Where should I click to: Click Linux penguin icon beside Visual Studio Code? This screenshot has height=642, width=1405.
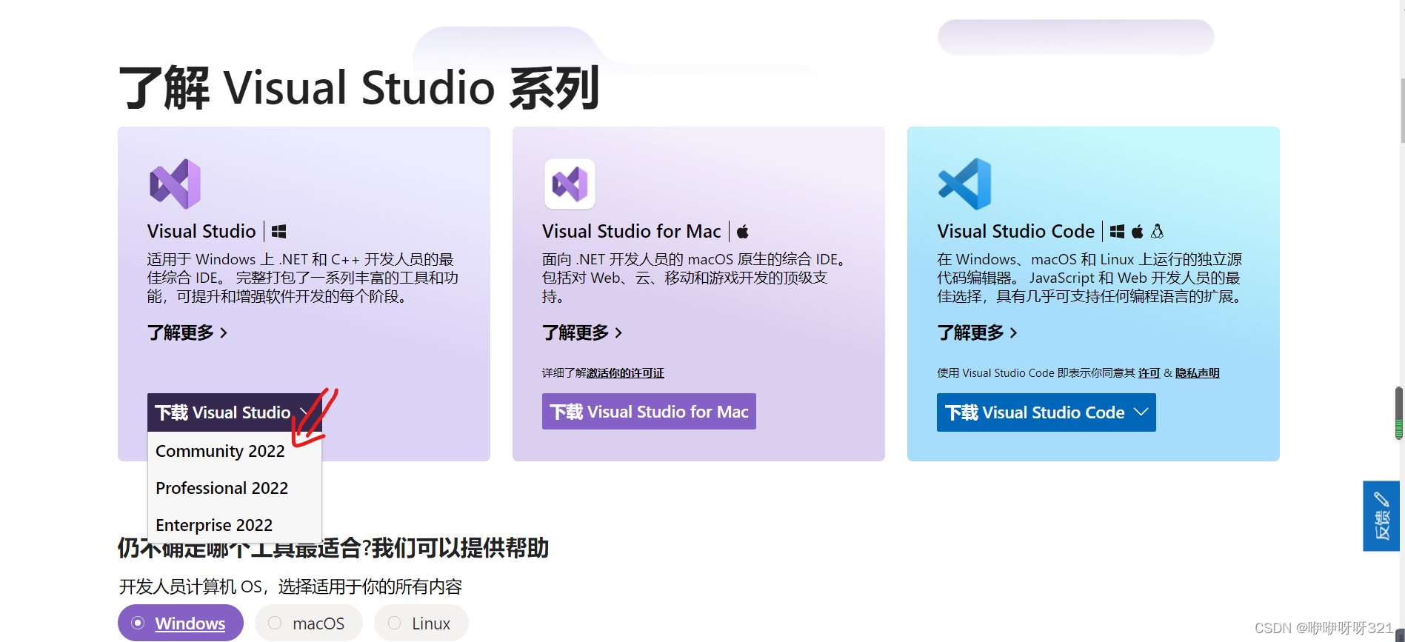click(x=1157, y=232)
